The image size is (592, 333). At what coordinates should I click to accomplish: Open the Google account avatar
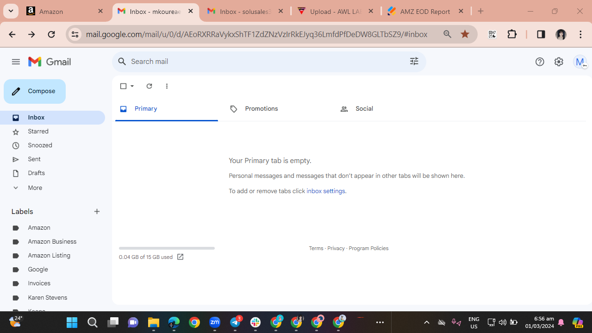pos(580,62)
